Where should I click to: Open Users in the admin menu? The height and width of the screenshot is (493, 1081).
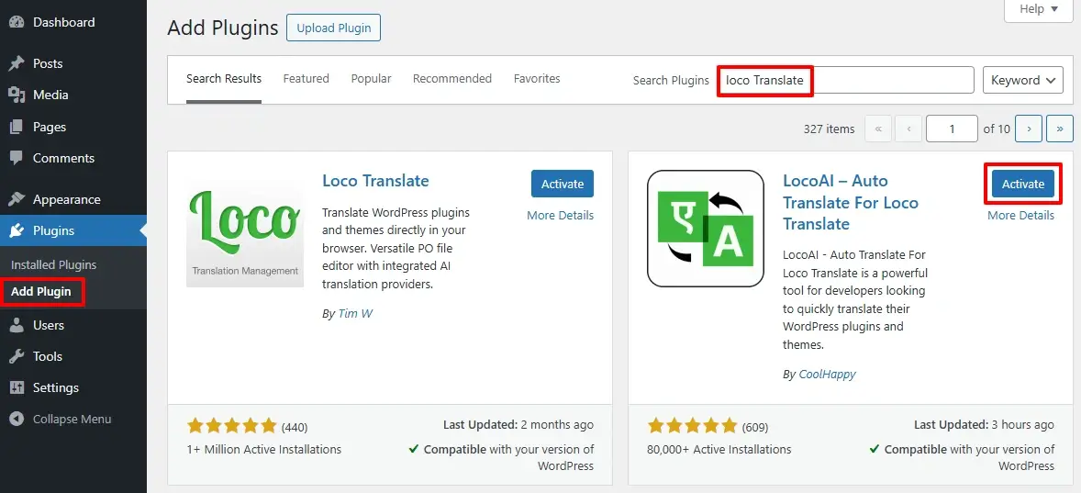73,325
